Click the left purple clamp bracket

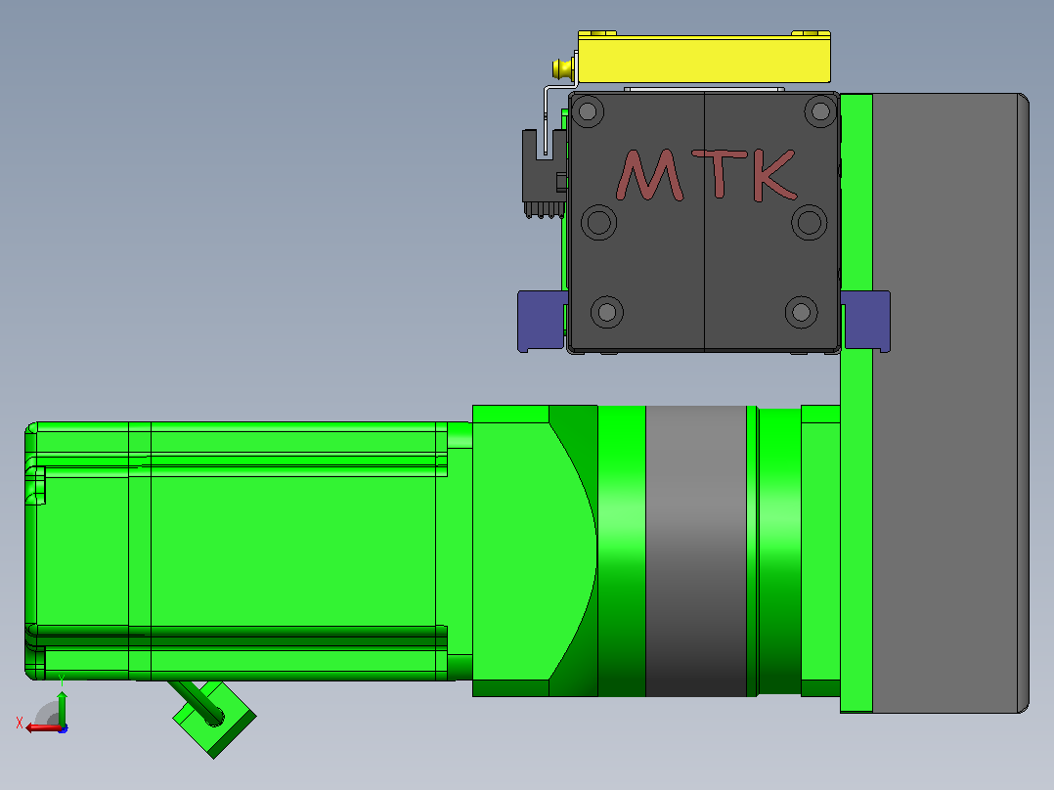(x=541, y=321)
